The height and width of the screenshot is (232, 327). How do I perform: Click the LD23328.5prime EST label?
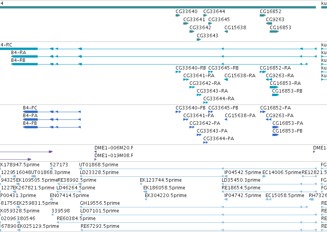point(99,172)
